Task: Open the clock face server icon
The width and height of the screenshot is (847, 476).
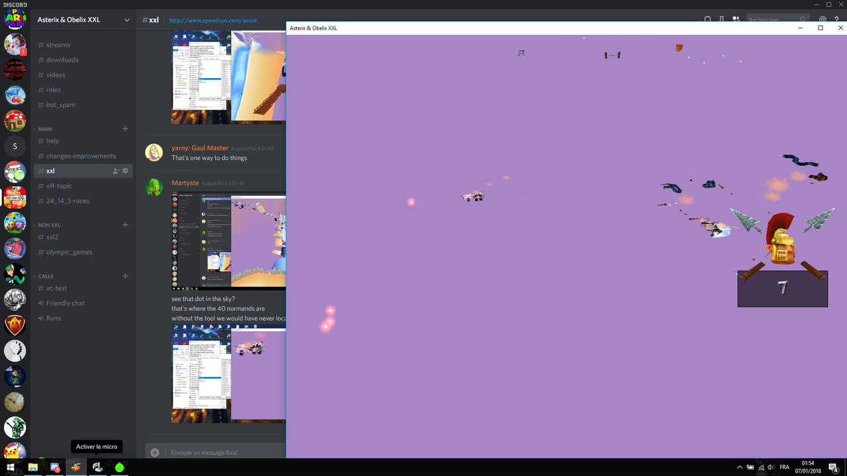Action: [15, 402]
